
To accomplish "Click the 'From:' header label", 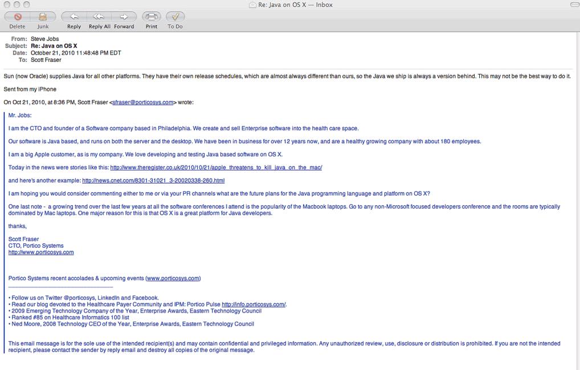I will coord(19,39).
